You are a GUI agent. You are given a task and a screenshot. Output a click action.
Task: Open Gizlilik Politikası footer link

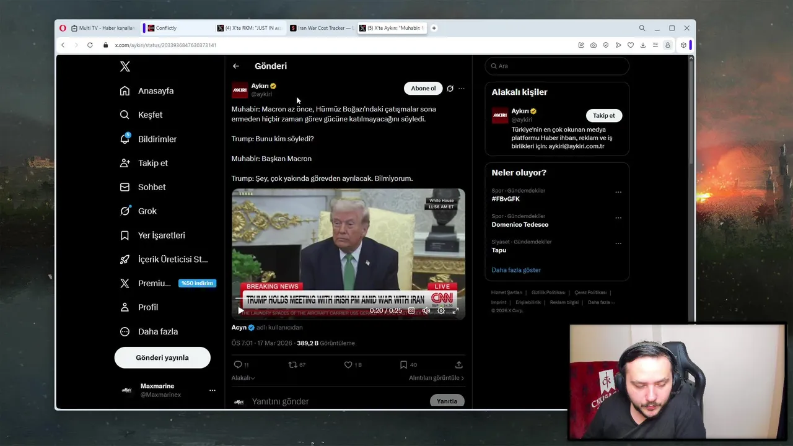point(548,292)
